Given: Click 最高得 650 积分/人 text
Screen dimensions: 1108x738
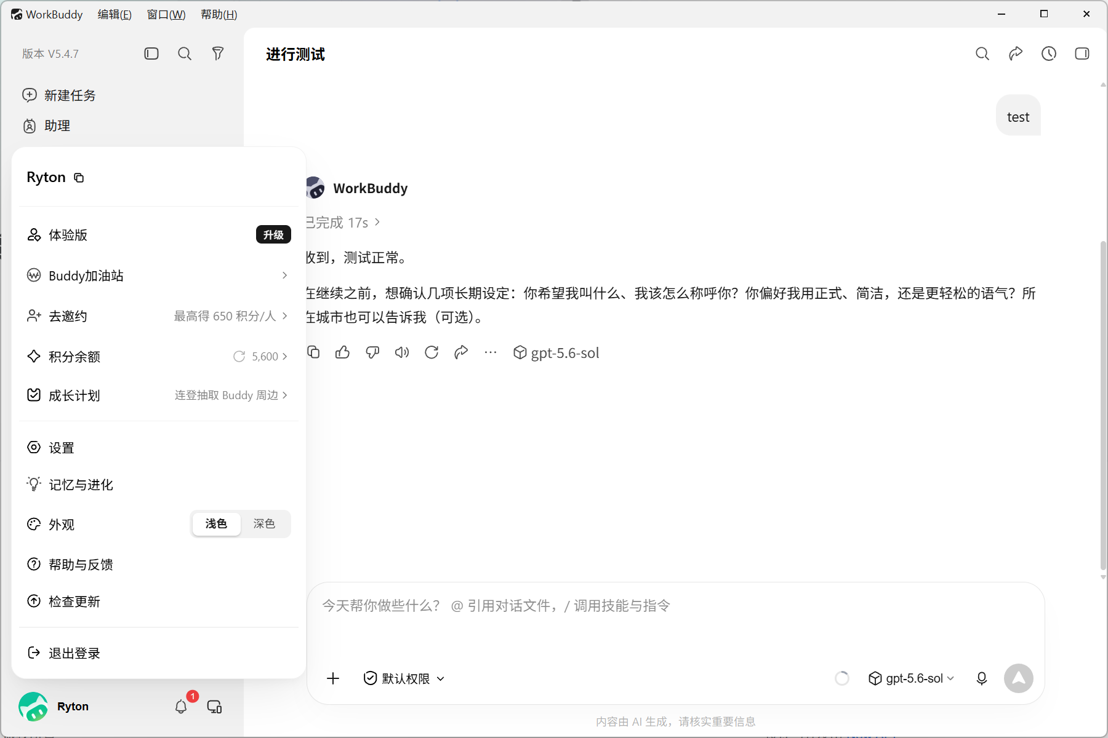Looking at the screenshot, I should pyautogui.click(x=225, y=316).
